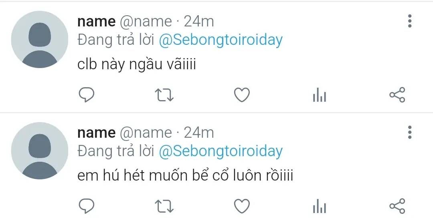Screen dimensions: 433x223
Task: Like the "clb này ngầu vãiiii" tweet
Action: [x=242, y=95]
